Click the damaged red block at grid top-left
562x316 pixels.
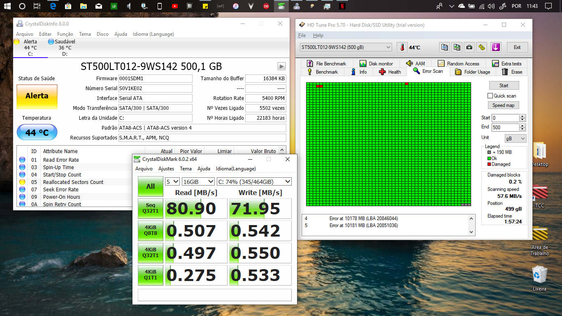[x=319, y=86]
